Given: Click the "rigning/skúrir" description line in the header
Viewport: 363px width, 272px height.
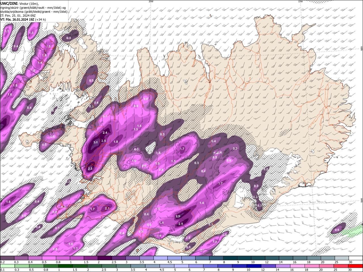Looking at the screenshot, I should tap(33, 8).
